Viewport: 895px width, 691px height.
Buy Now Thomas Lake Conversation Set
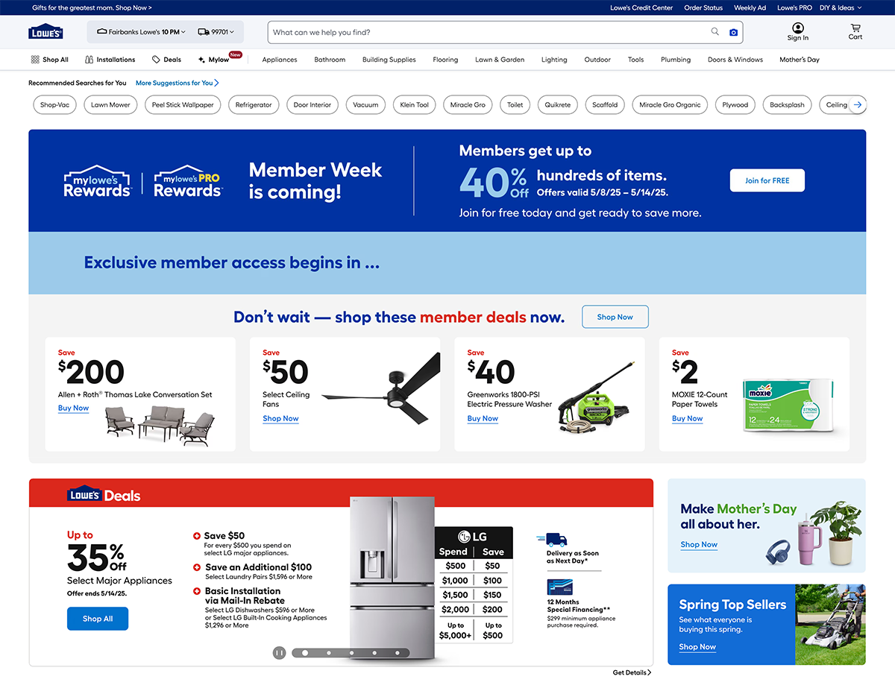(73, 408)
